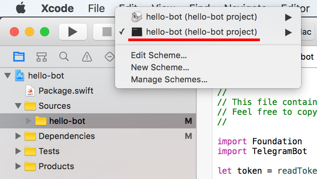Click the 'Feel free to copy' comment
This screenshot has height=179, width=317.
coord(267,112)
